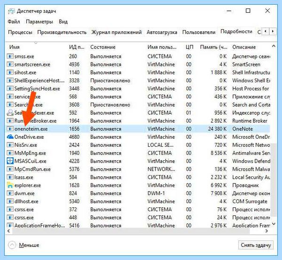Click the ShellExperienceHost process icon
282x260 pixels.
pos(10,80)
